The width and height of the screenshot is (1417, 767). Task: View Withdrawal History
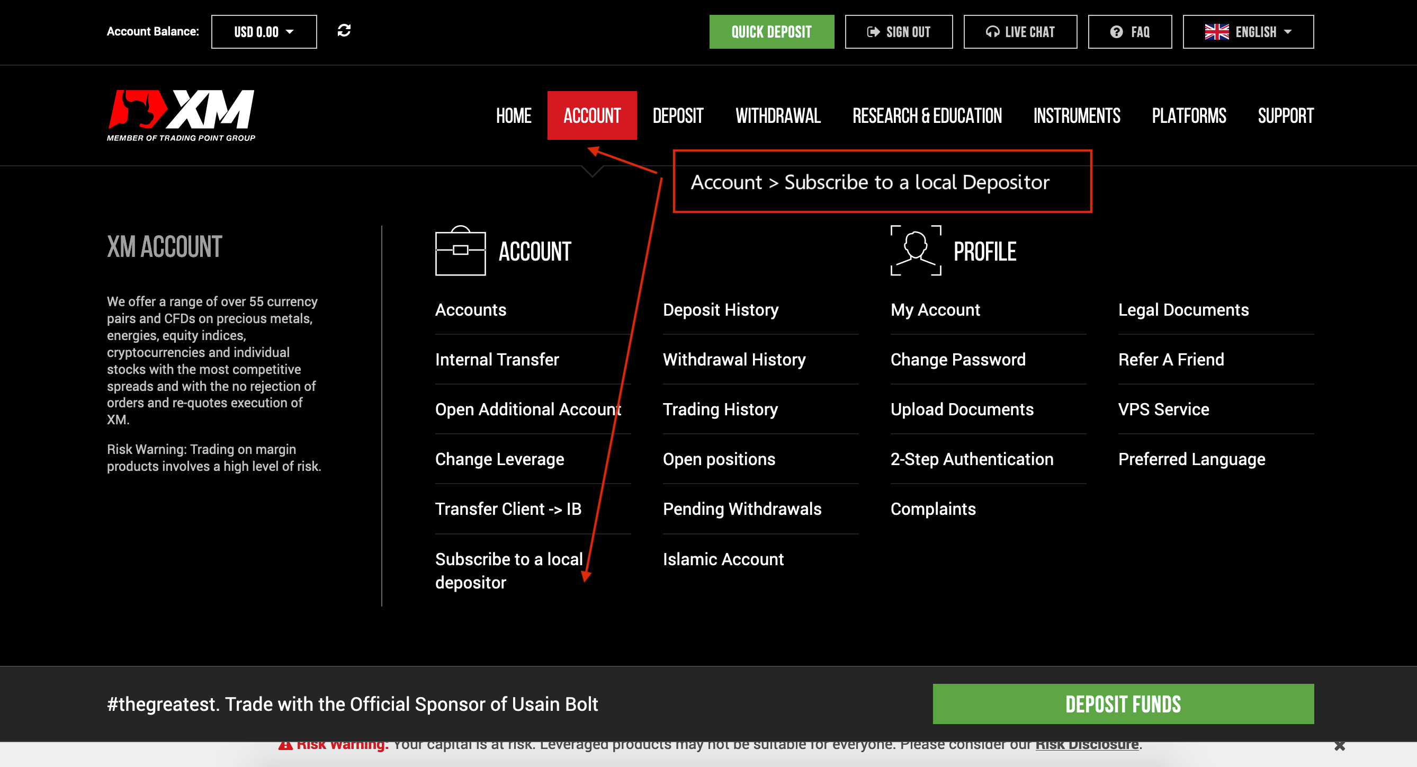734,359
